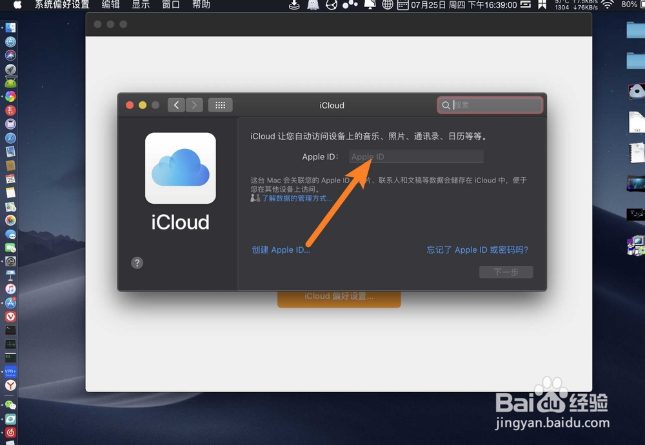Open menu bar date and time 07月25日

click(x=464, y=5)
